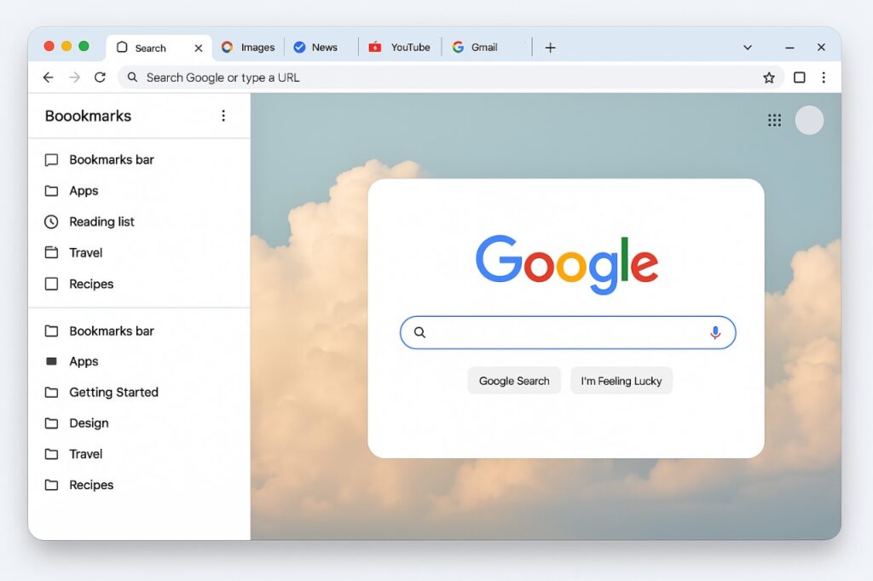Click the browser menu three-dot icon
873x581 pixels.
[x=824, y=77]
